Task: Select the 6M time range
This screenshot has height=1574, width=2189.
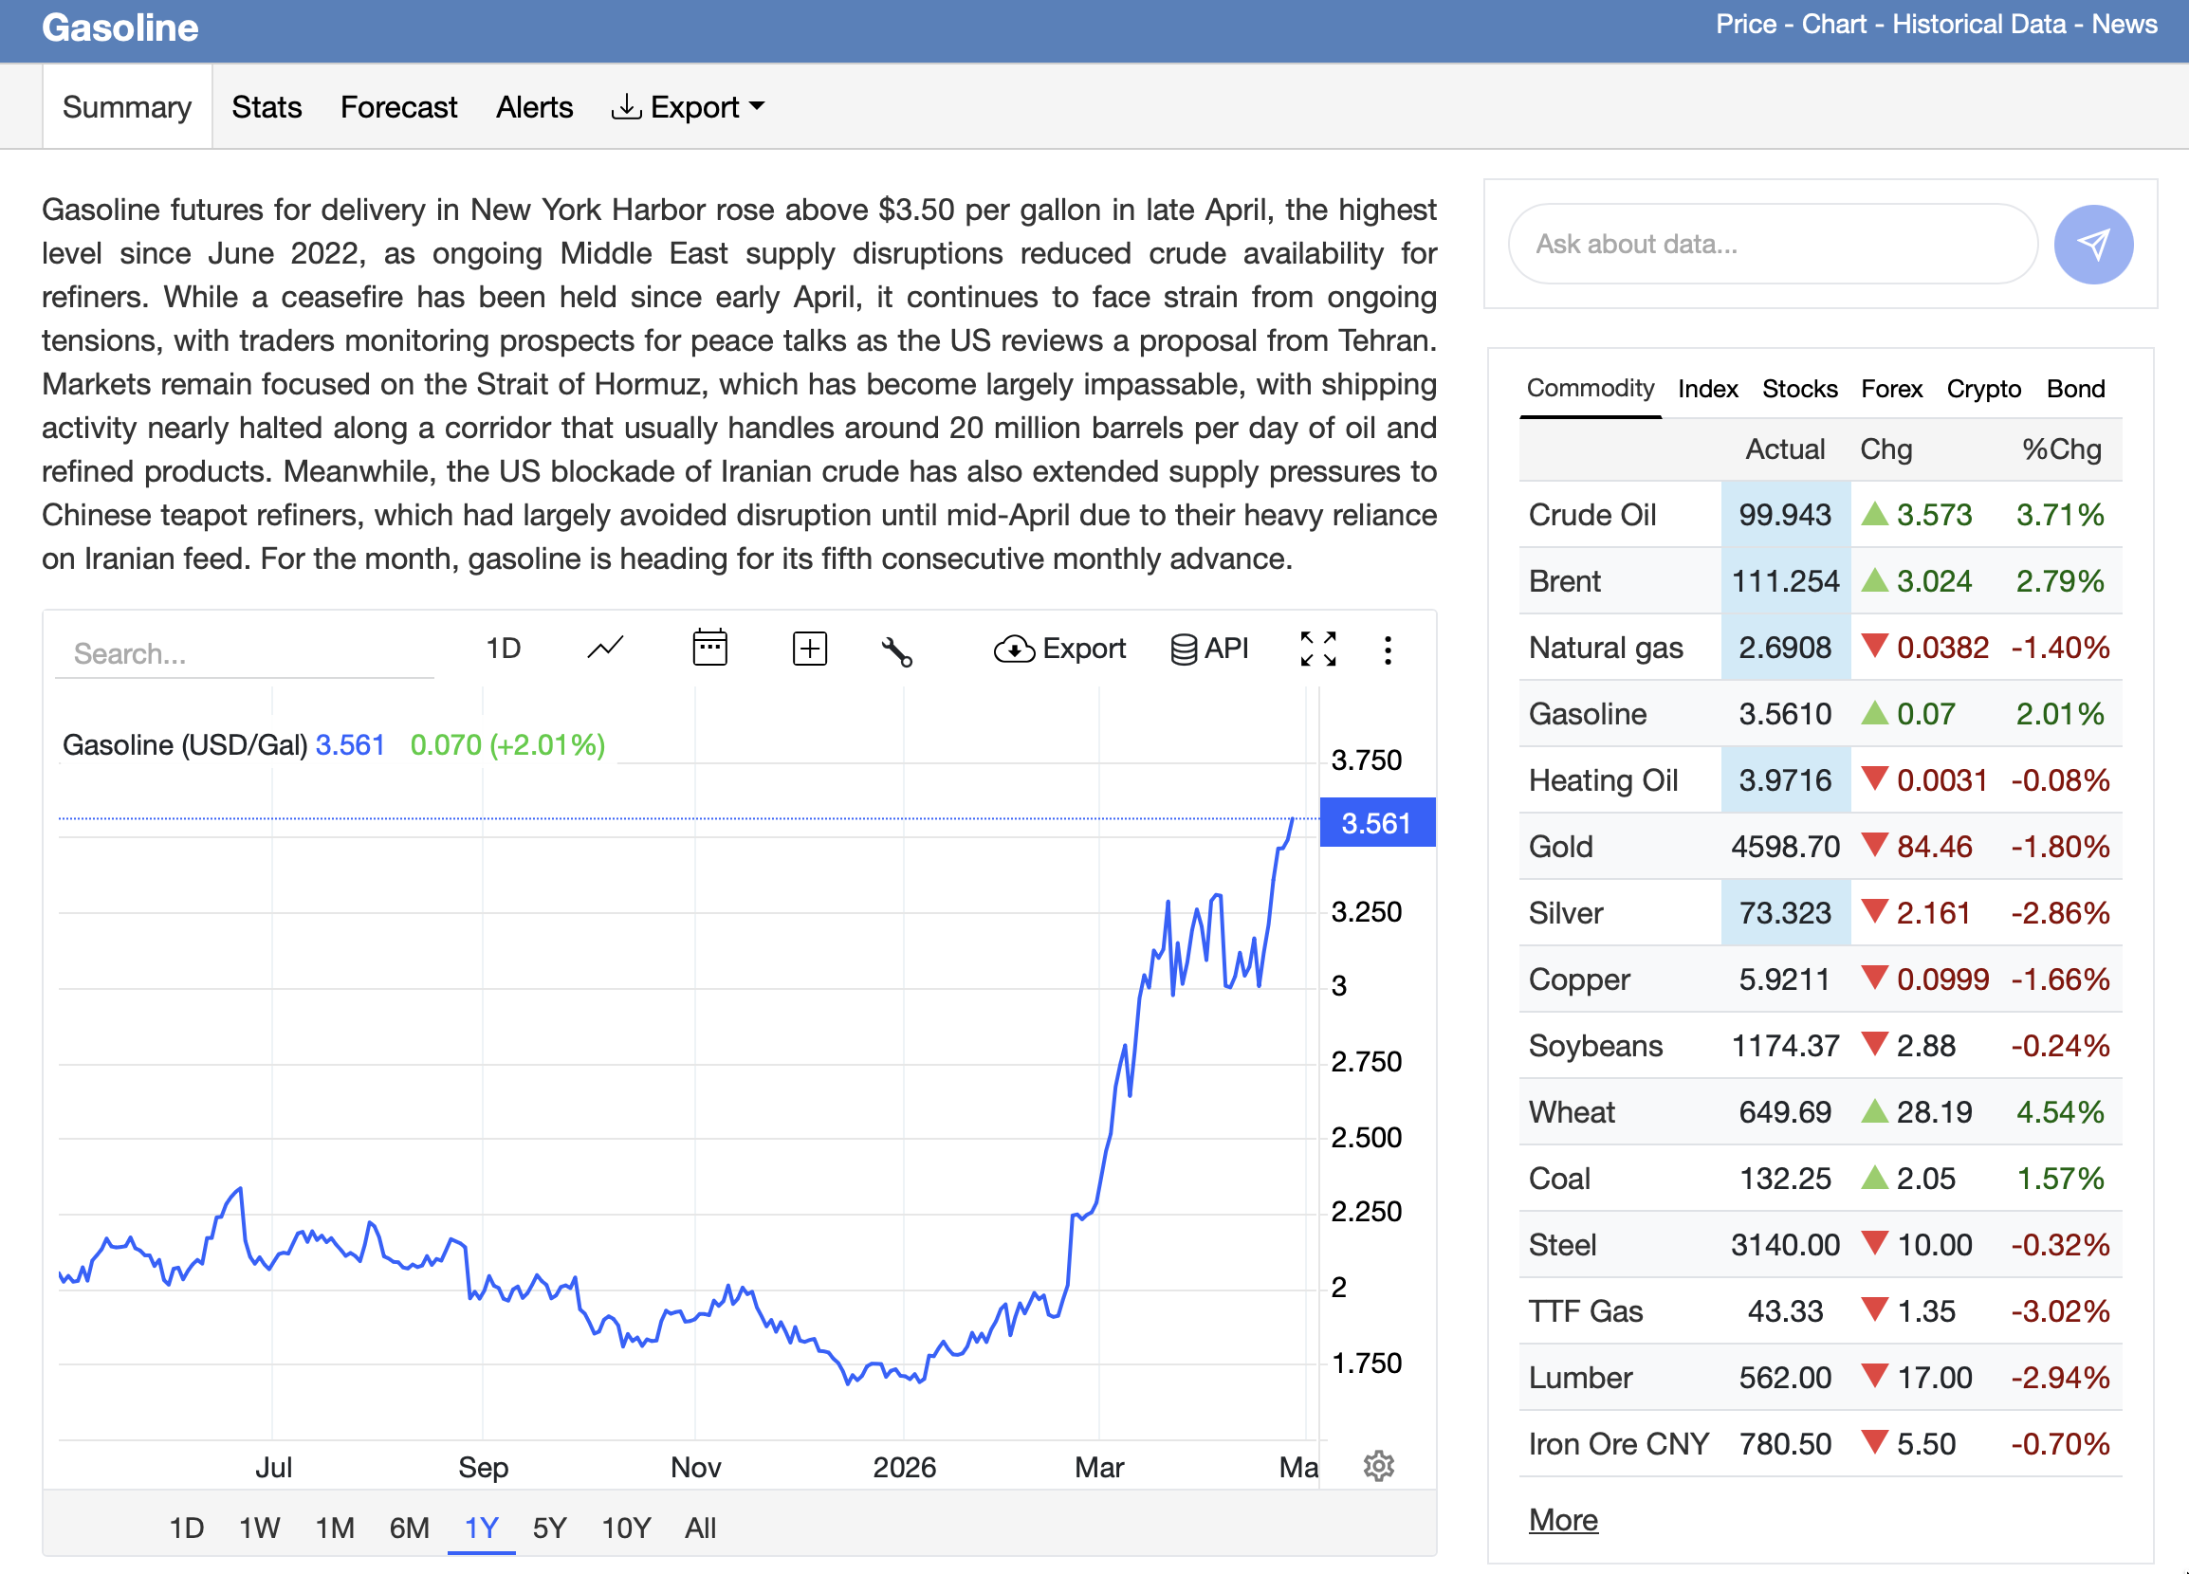Action: 409,1528
